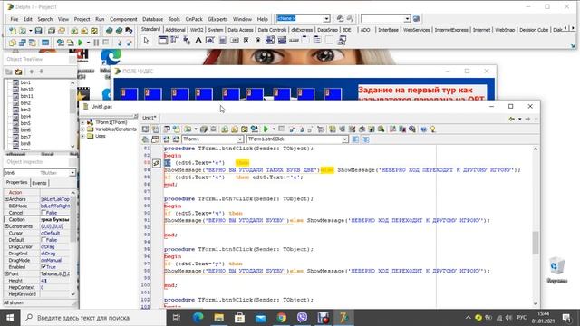Open the TForm1 class dropdown in the editor
Screen dimensions: 580x326
point(240,139)
